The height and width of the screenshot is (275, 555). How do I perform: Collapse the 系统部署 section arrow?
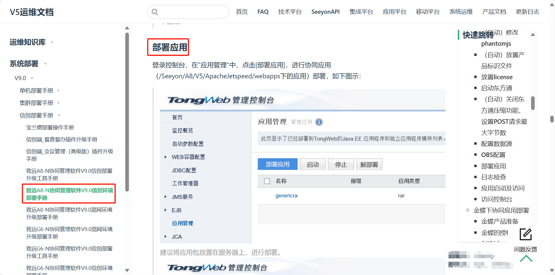(x=45, y=64)
